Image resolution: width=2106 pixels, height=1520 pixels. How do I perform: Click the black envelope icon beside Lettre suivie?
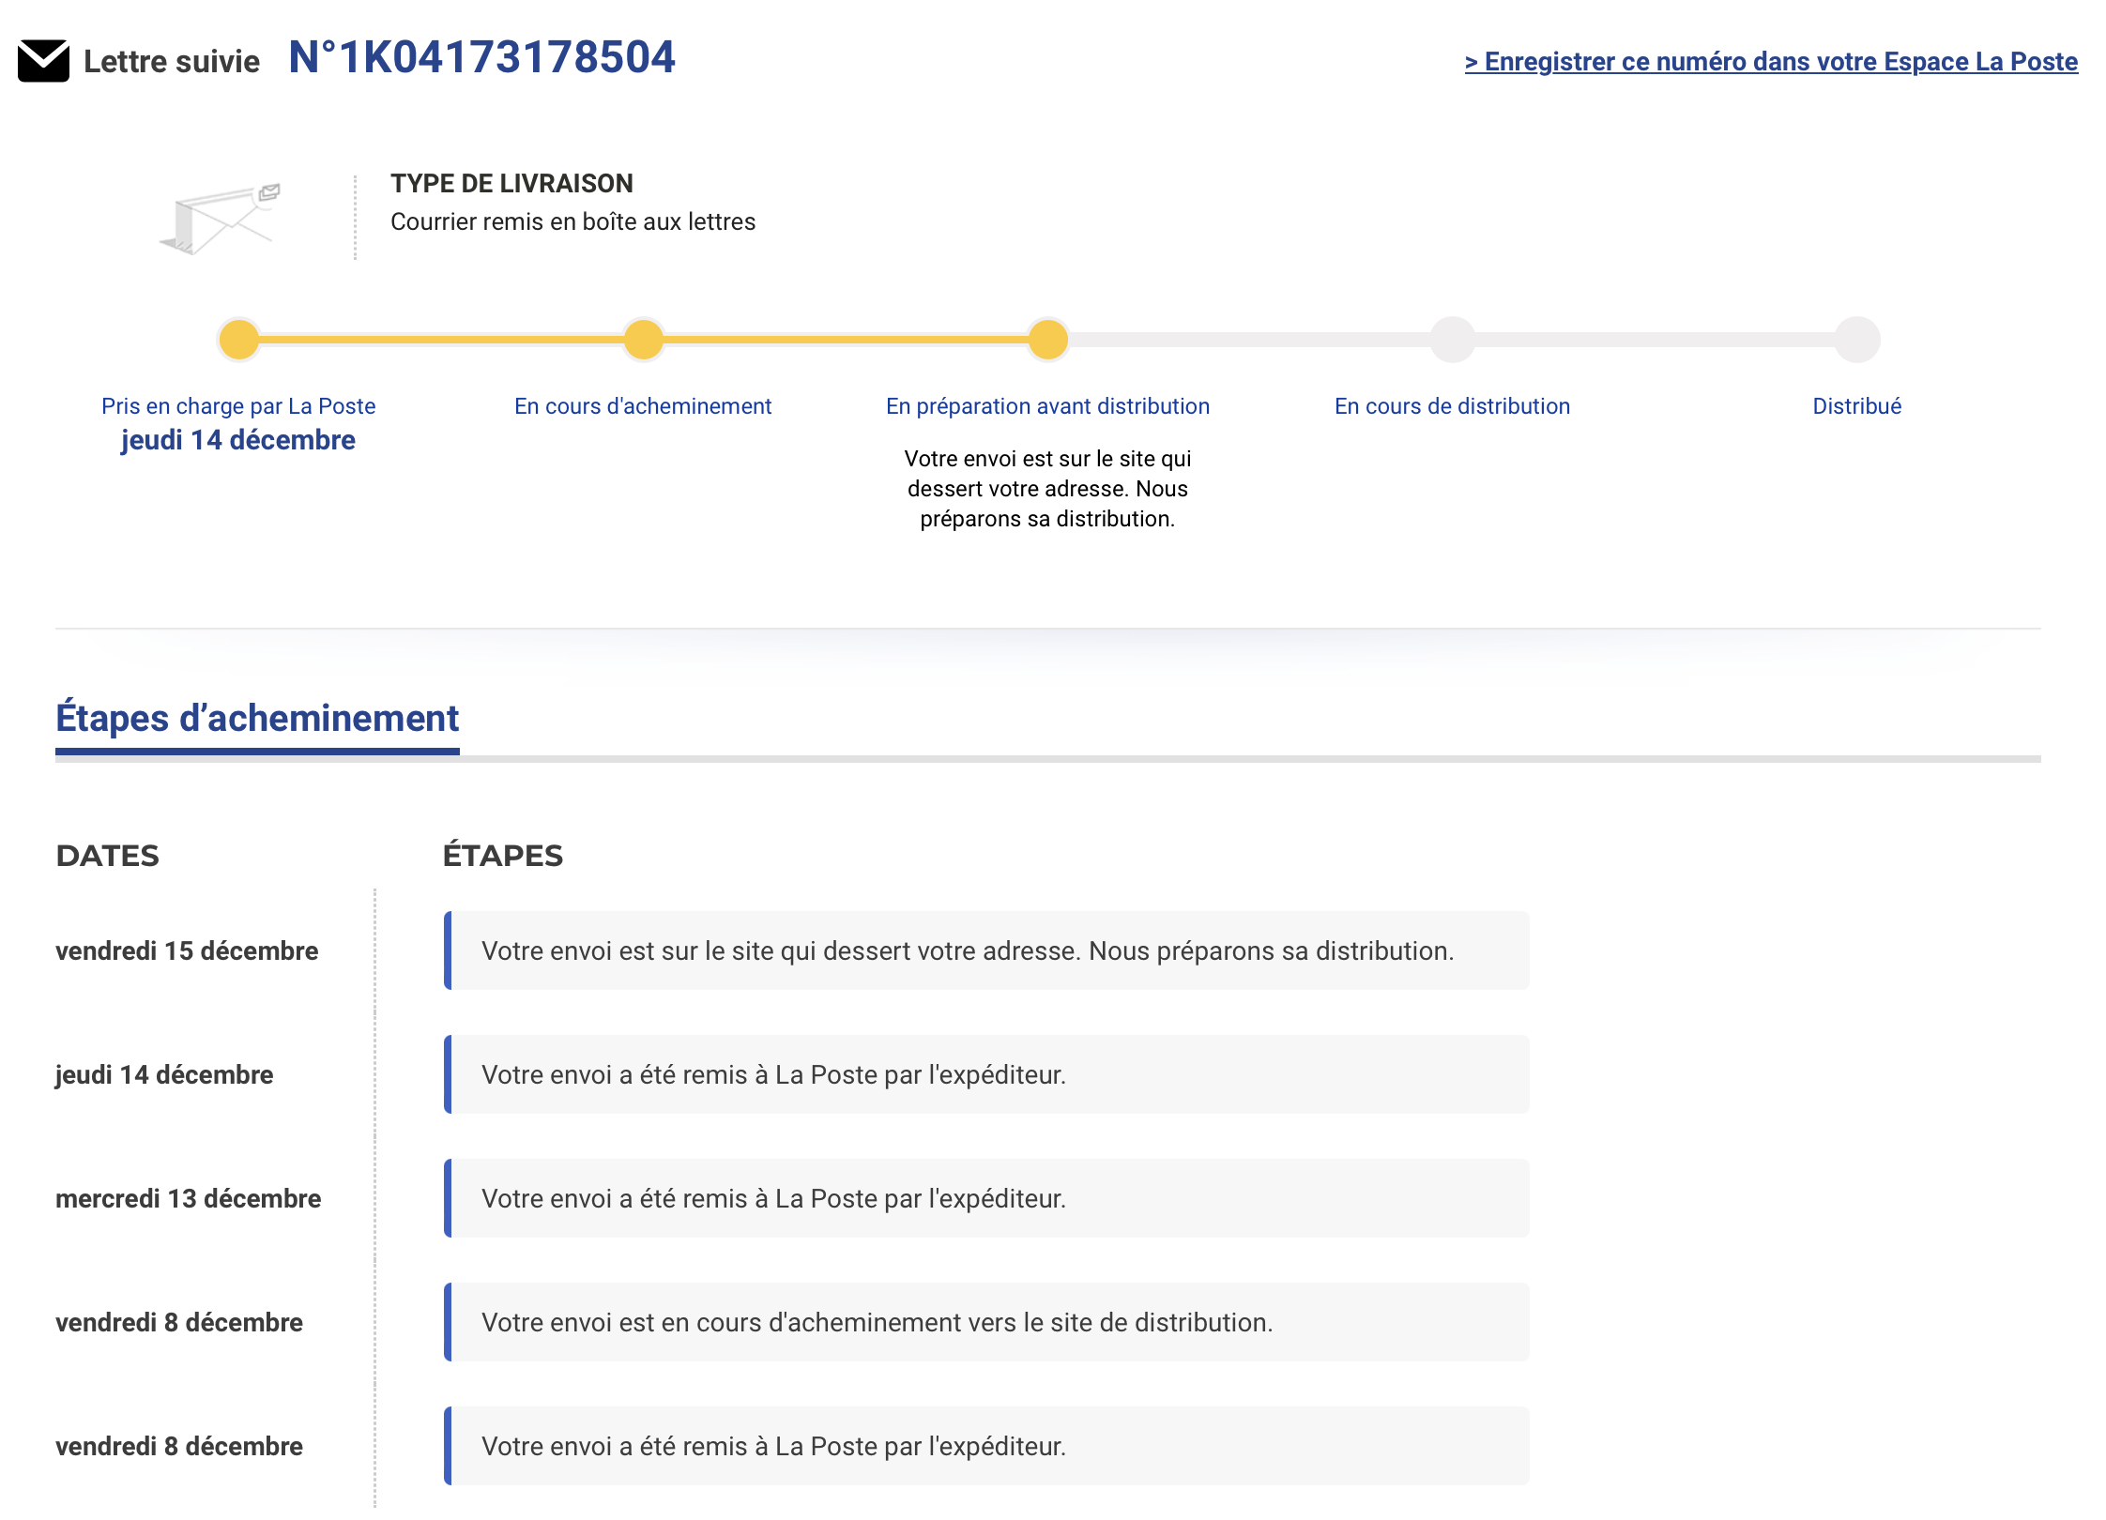(43, 61)
